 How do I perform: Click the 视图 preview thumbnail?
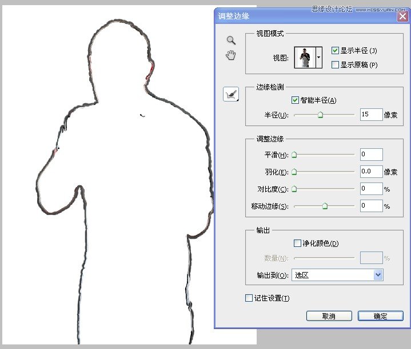coord(305,57)
